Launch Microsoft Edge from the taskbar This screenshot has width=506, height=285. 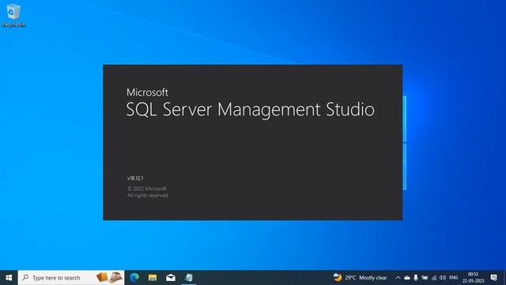click(x=134, y=278)
